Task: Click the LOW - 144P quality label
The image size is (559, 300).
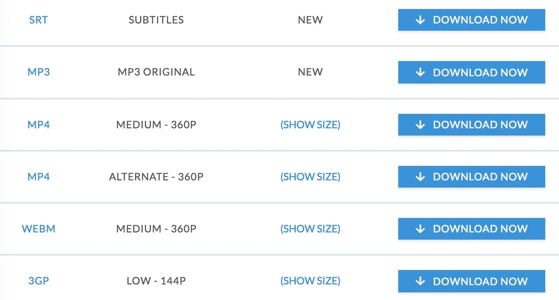Action: 156,281
